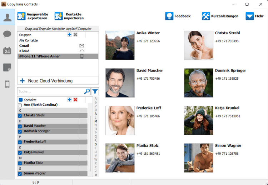Jump to letter A in index

point(96,114)
